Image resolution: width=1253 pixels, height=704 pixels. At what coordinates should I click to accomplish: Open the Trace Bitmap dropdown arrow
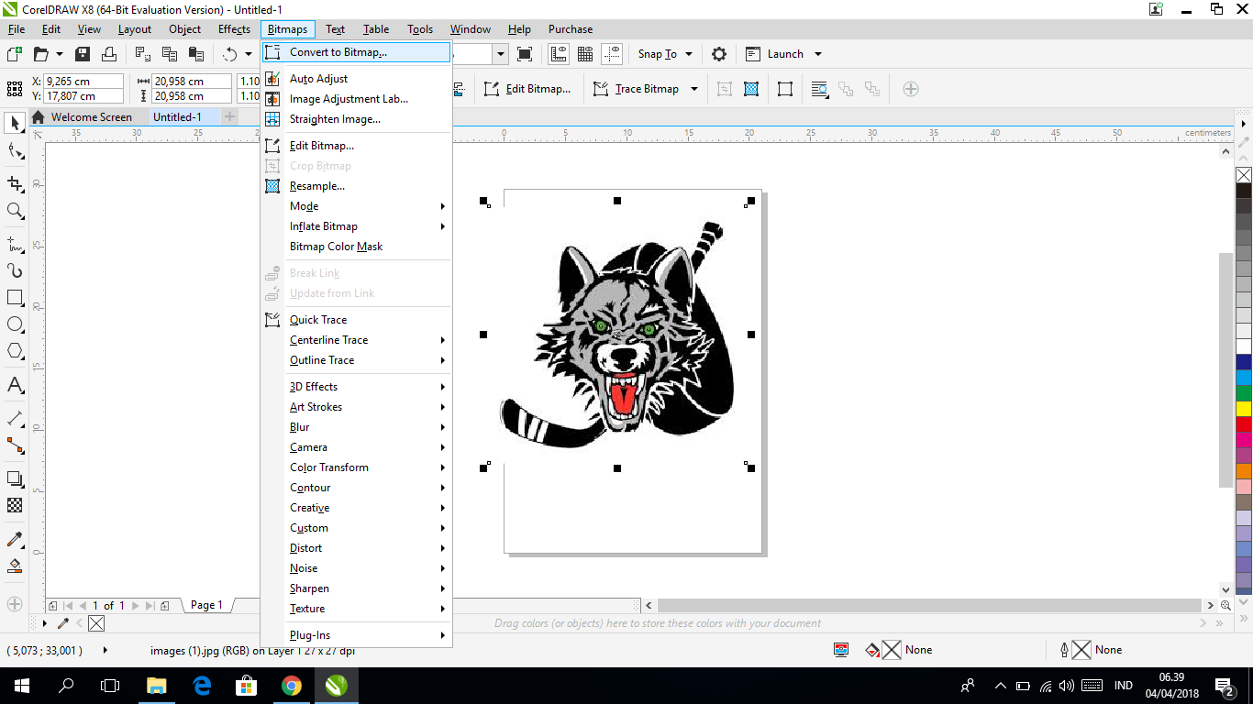point(694,89)
